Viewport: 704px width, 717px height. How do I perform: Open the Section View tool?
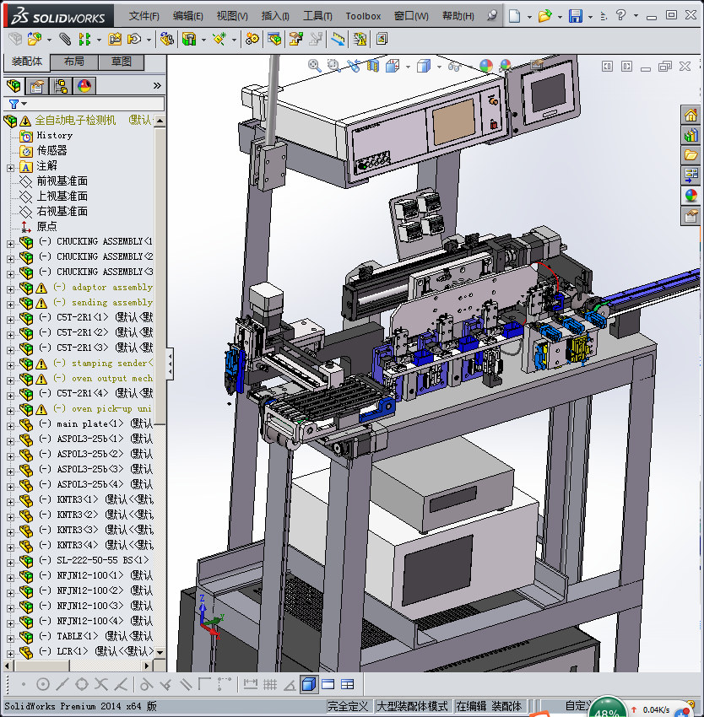click(372, 65)
